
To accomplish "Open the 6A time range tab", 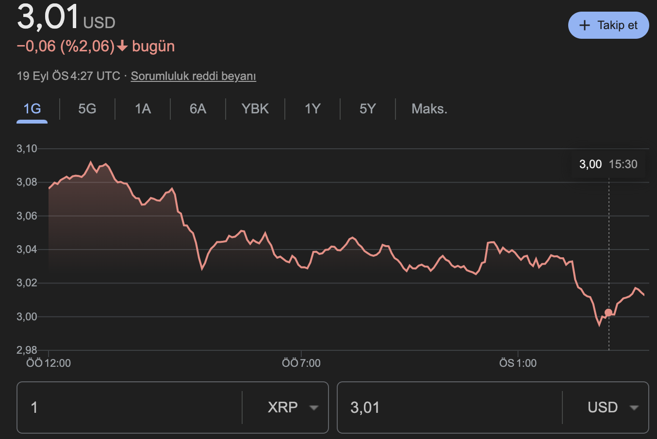I will (198, 109).
